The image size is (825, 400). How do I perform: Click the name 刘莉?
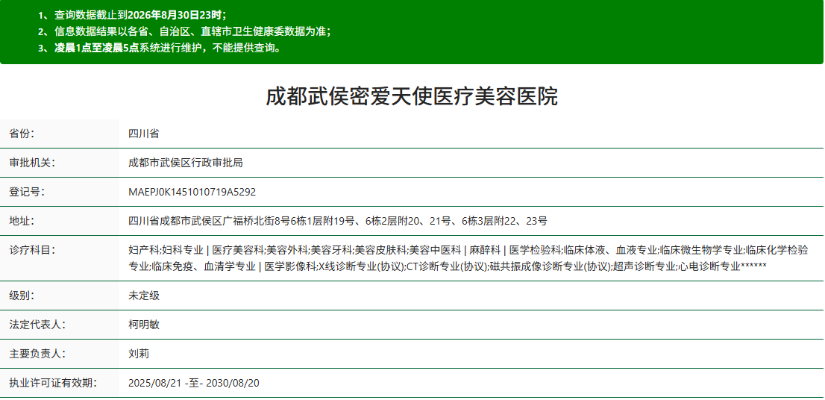tap(139, 354)
